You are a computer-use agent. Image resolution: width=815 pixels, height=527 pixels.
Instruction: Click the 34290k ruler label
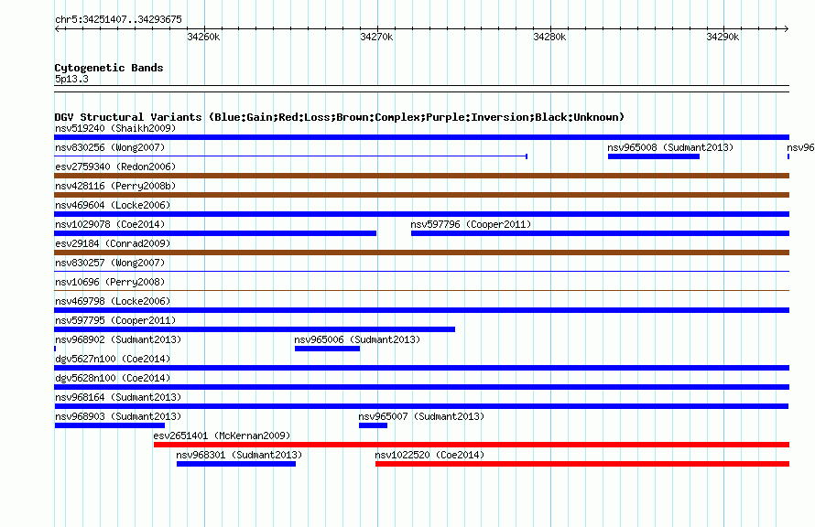[723, 37]
